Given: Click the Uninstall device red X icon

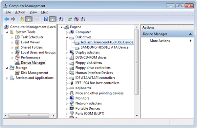Looking at the screenshot, I should (x=76, y=19).
